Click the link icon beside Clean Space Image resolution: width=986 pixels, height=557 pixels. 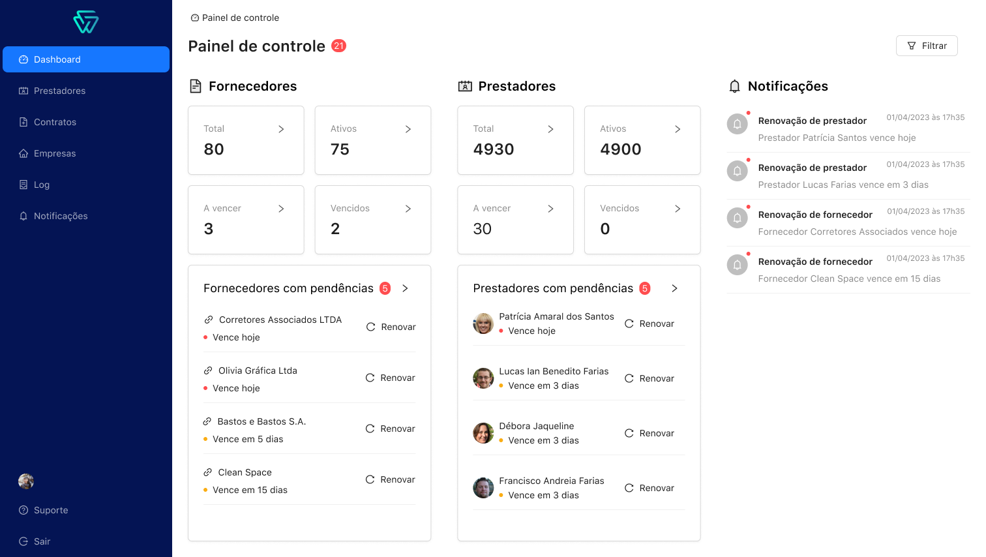click(x=208, y=472)
